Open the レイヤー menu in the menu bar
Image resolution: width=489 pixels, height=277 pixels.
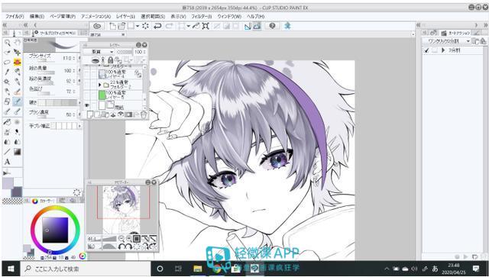[125, 16]
